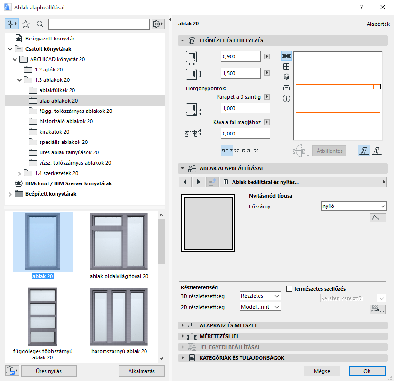Toggle the grid preview display mode
394x381 pixels.
286,66
